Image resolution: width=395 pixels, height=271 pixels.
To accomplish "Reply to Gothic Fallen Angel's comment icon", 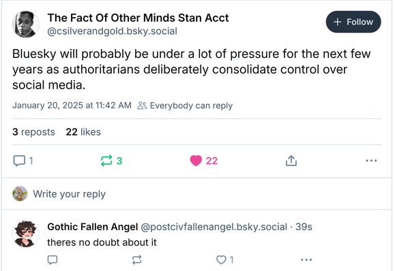I will click(53, 259).
